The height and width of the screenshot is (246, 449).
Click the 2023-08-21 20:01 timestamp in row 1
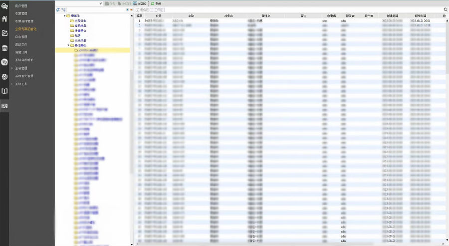click(x=420, y=20)
